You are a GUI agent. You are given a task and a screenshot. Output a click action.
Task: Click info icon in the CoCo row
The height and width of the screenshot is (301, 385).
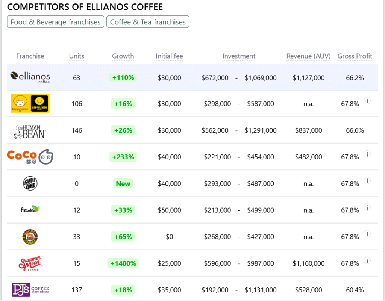pos(367,154)
